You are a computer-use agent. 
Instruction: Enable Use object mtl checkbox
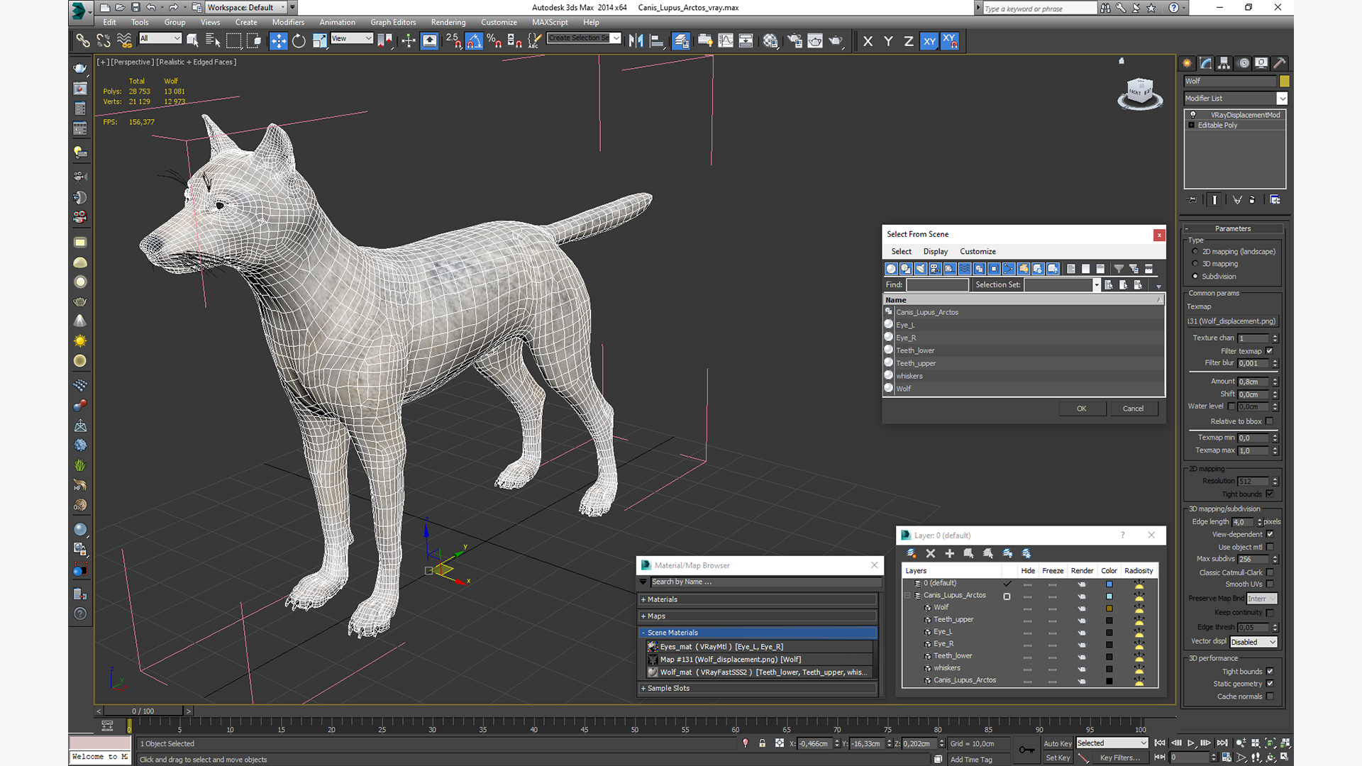pos(1270,547)
